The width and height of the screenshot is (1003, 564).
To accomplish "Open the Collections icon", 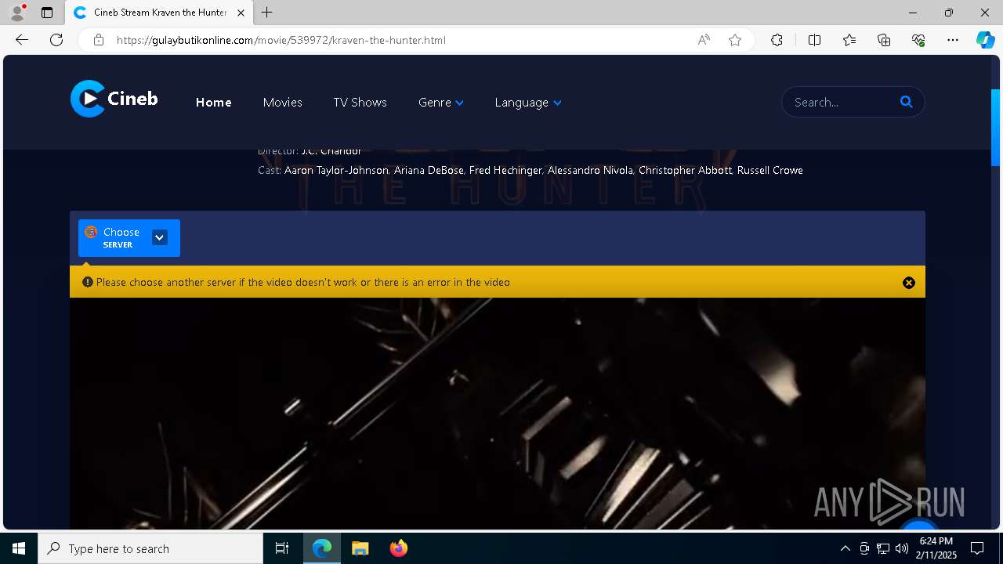I will 884,40.
